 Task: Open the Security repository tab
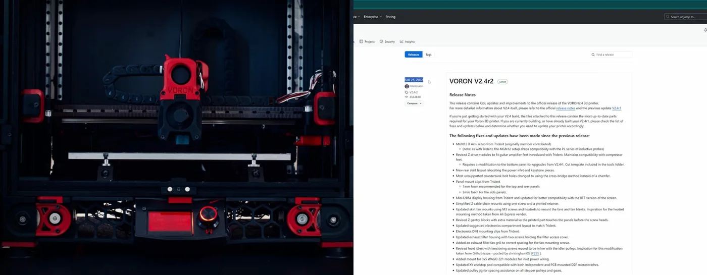387,41
